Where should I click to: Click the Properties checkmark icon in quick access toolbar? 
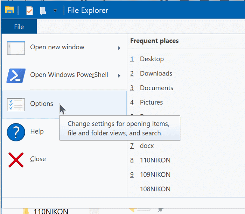pos(29,10)
